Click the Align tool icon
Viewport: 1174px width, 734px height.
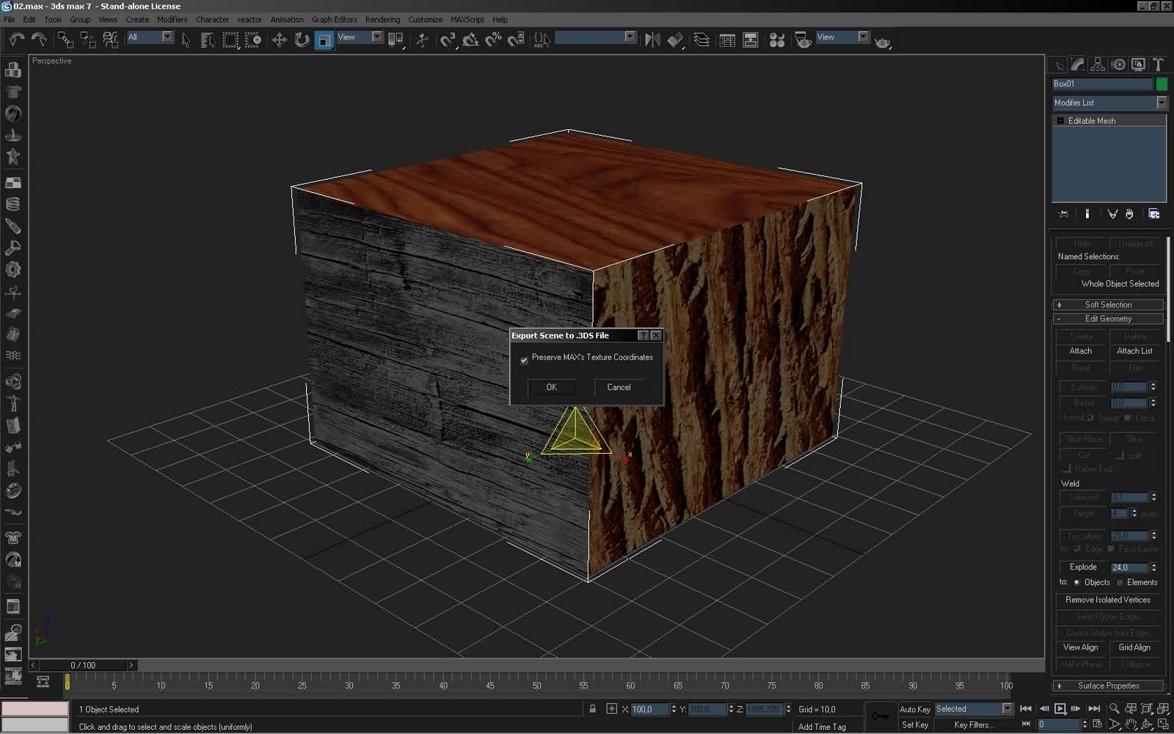676,40
